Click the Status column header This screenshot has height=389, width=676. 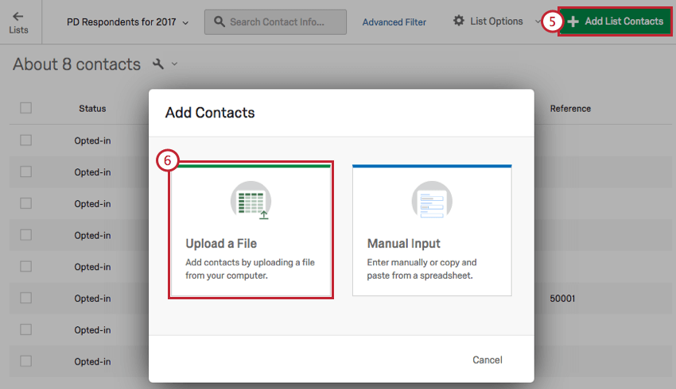click(x=92, y=109)
